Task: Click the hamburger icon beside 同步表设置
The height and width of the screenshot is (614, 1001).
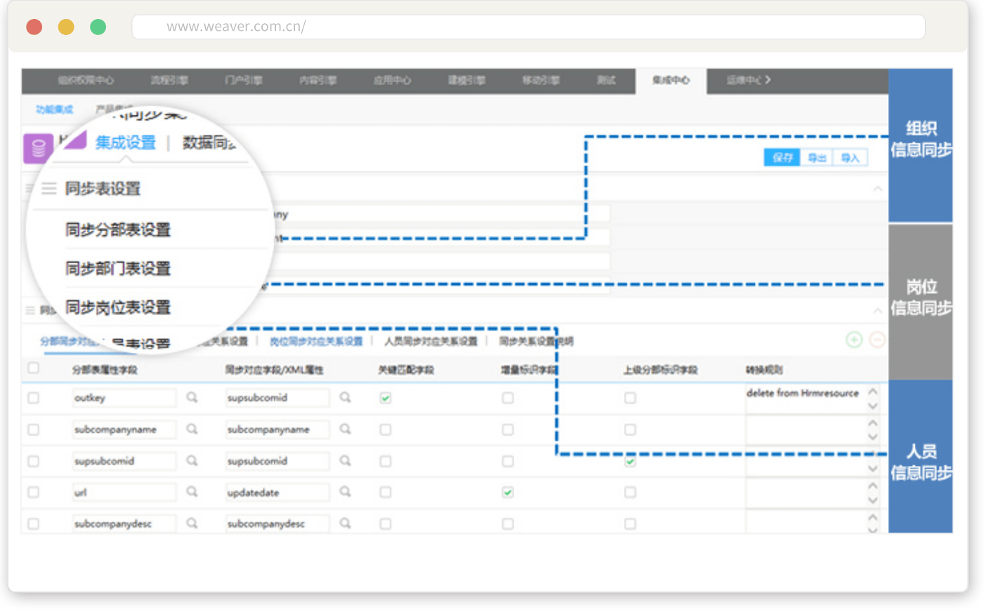Action: [x=48, y=188]
